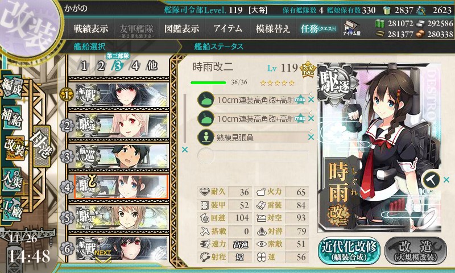Image resolution: width=455 pixels, height=273 pixels.
Task: Click the NEXT arrow below the ship list
Action: [102, 255]
